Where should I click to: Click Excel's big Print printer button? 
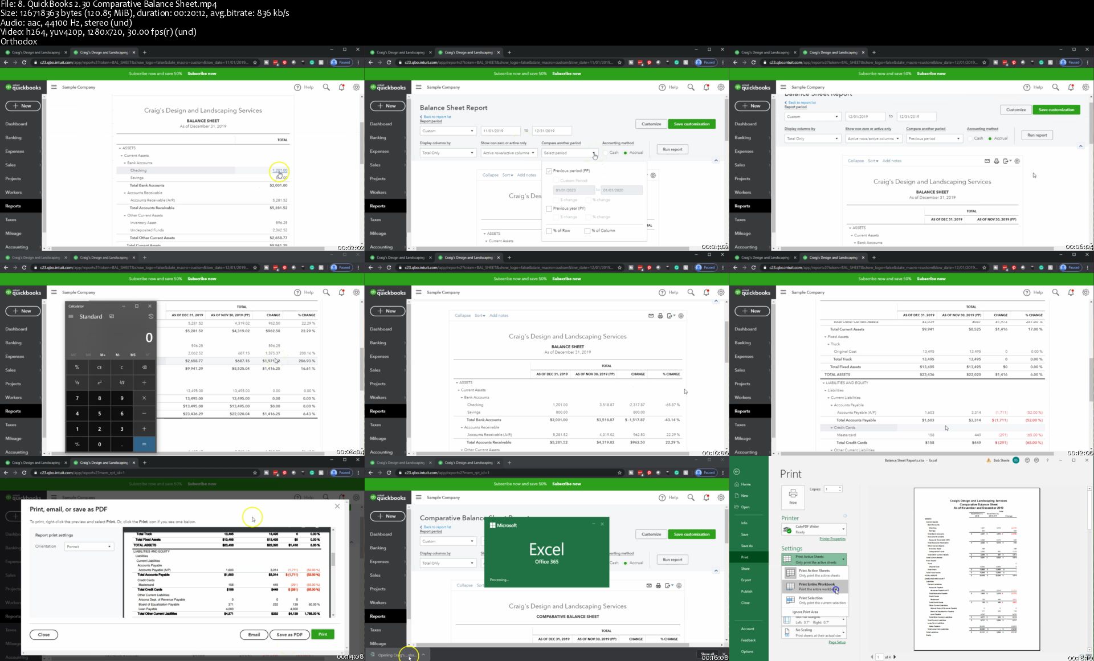[793, 497]
